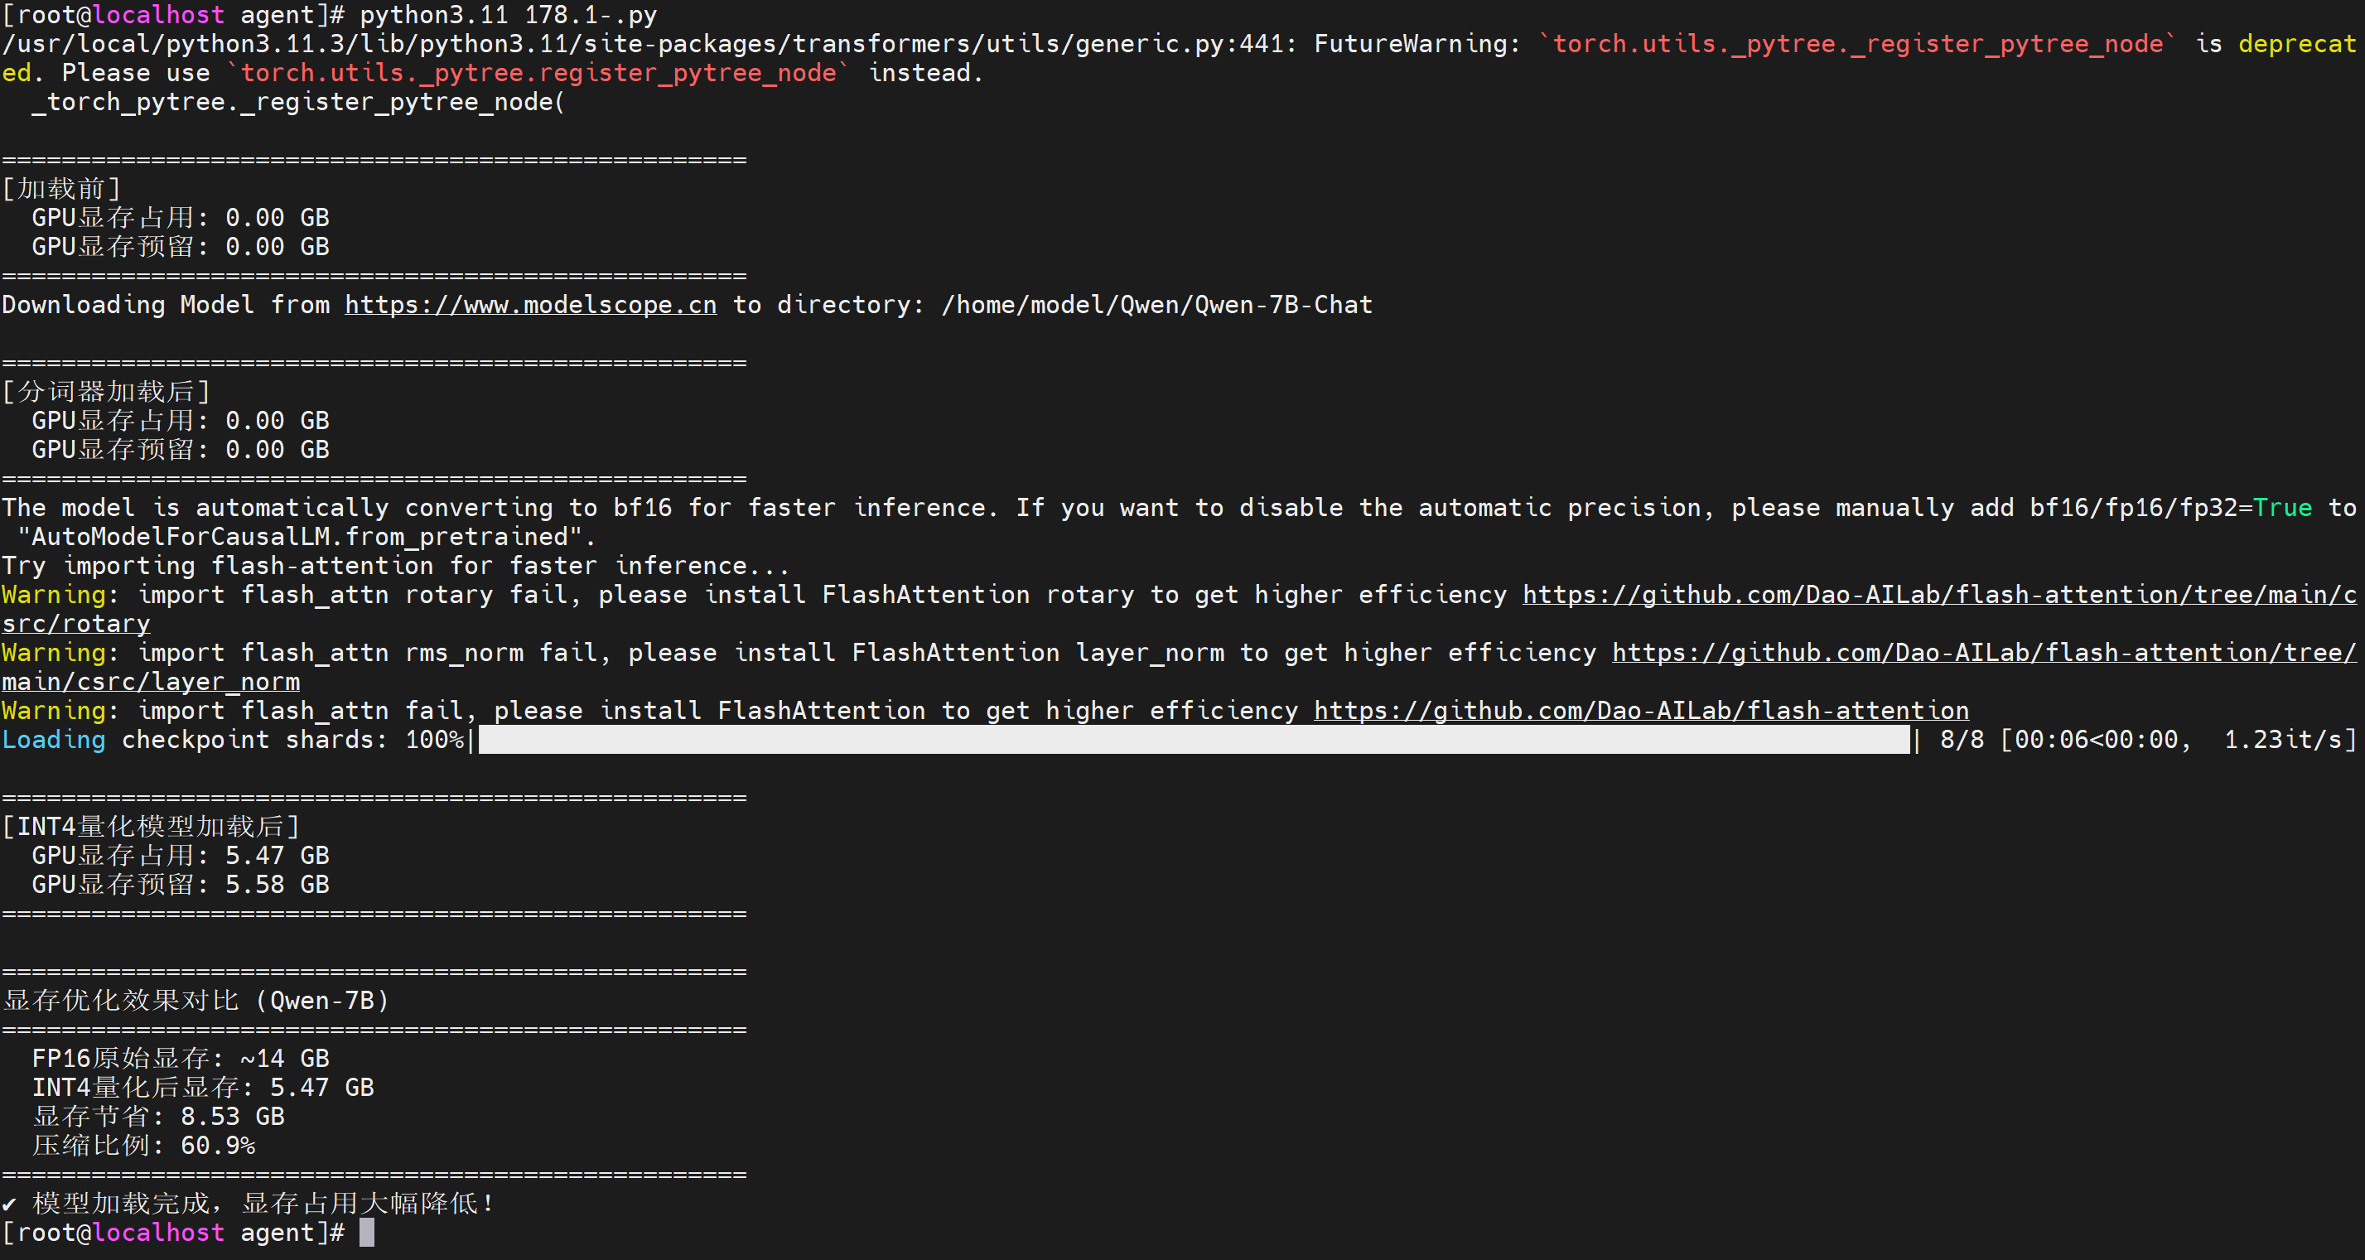This screenshot has height=1260, width=2365.
Task: Click the '[加载前]' section header
Action: point(61,189)
